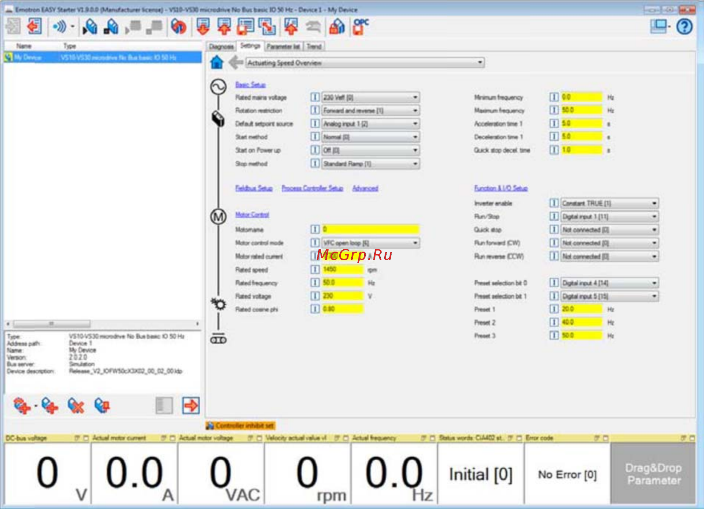Open the Rated mains voltage dropdown

pos(370,97)
